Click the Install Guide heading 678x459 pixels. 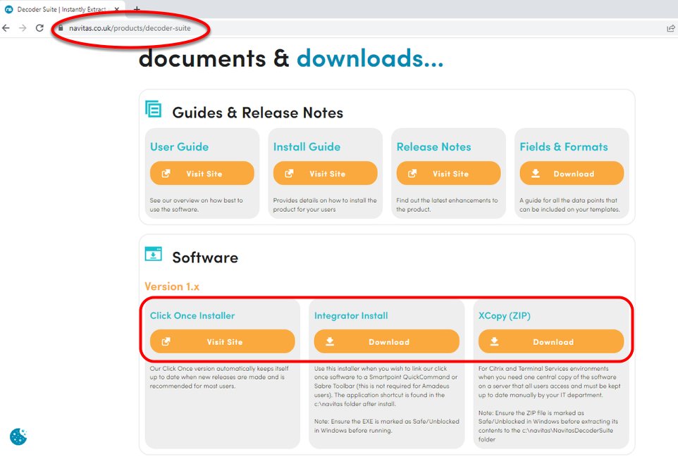[307, 147]
